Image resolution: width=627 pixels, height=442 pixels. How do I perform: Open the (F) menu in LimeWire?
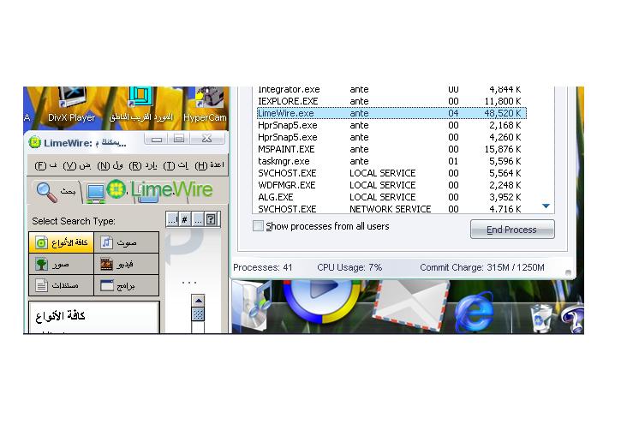point(46,165)
